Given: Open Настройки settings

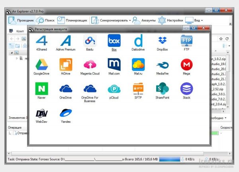Looking at the screenshot, I should 170,20.
